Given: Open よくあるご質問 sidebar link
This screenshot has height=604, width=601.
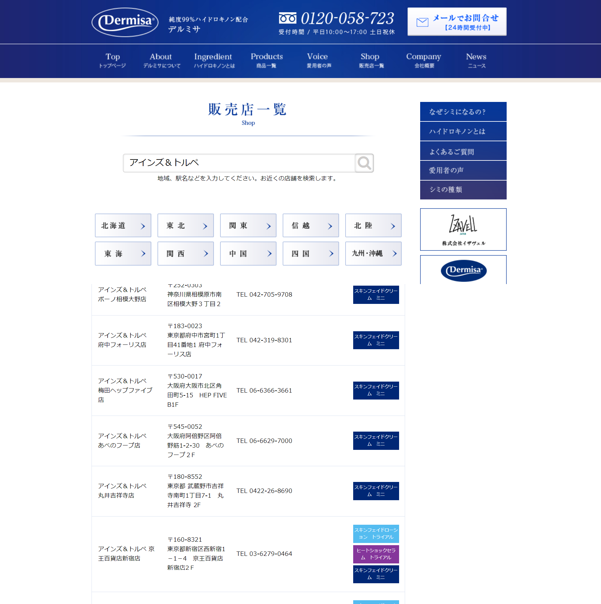Looking at the screenshot, I should 463,151.
